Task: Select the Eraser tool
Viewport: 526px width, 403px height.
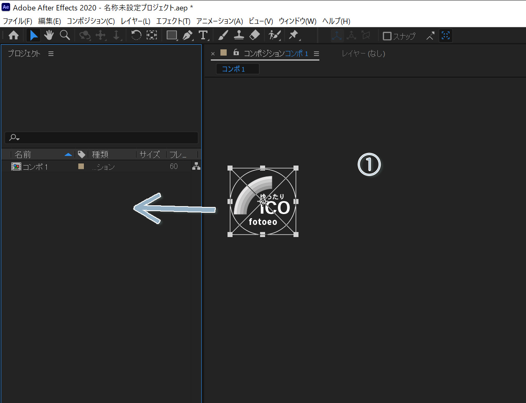Action: (x=255, y=36)
